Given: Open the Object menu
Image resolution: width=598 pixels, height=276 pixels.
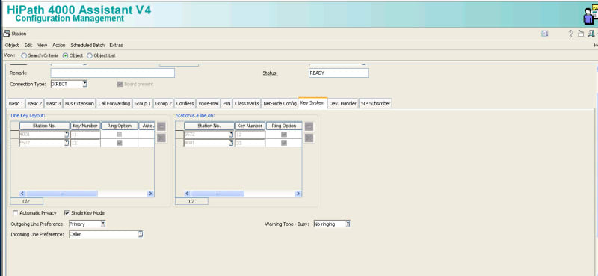Looking at the screenshot, I should [12, 45].
